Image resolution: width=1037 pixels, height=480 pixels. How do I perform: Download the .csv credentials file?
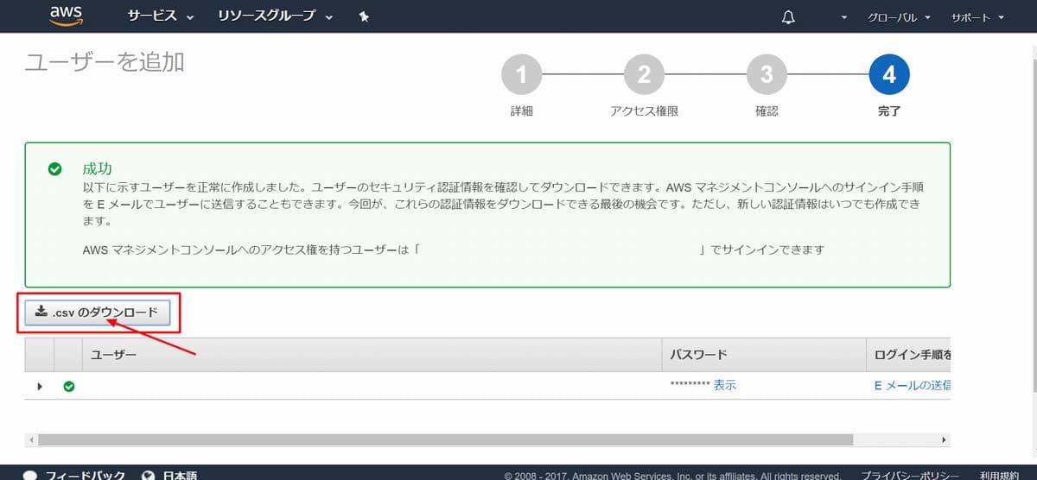point(97,313)
